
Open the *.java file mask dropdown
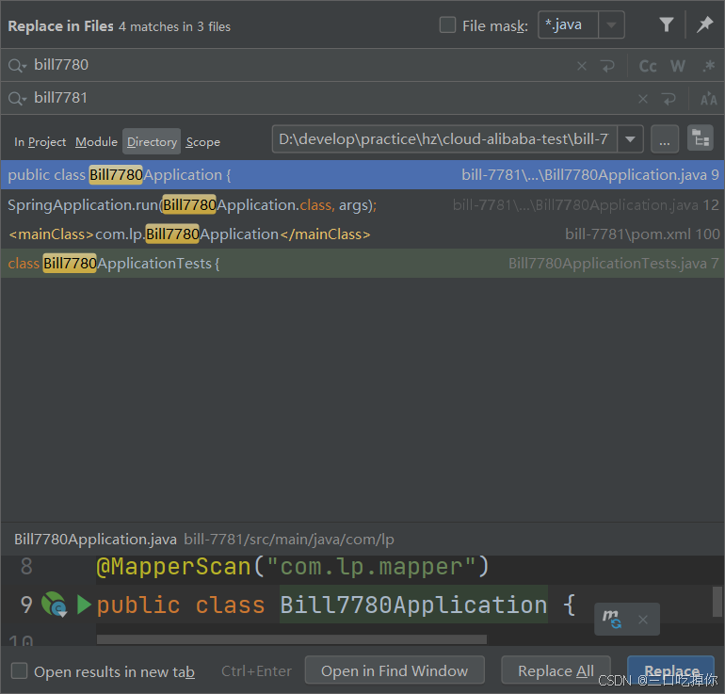[x=611, y=25]
